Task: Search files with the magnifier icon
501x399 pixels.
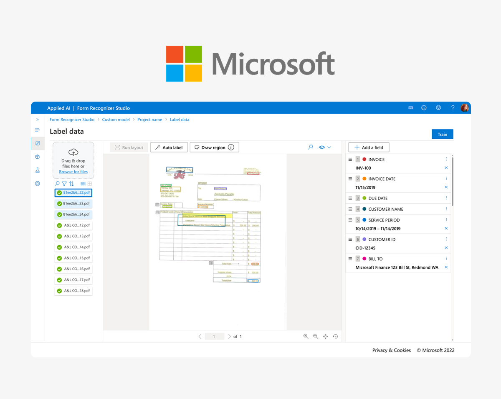Action: (x=57, y=184)
